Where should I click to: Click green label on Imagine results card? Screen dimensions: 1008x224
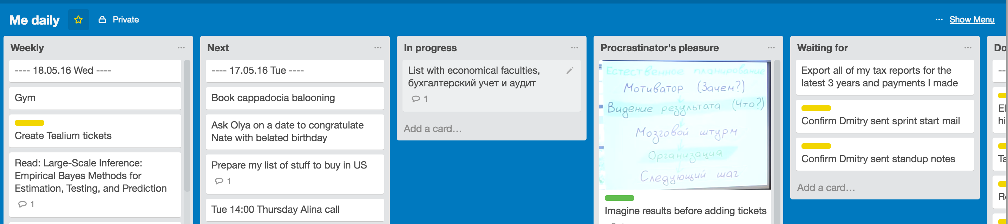[619, 198]
